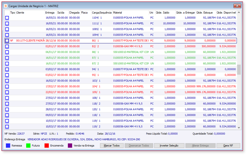This screenshot has width=247, height=155.
Task: Sort by the Tipo column header
Action: pyautogui.click(x=13, y=13)
